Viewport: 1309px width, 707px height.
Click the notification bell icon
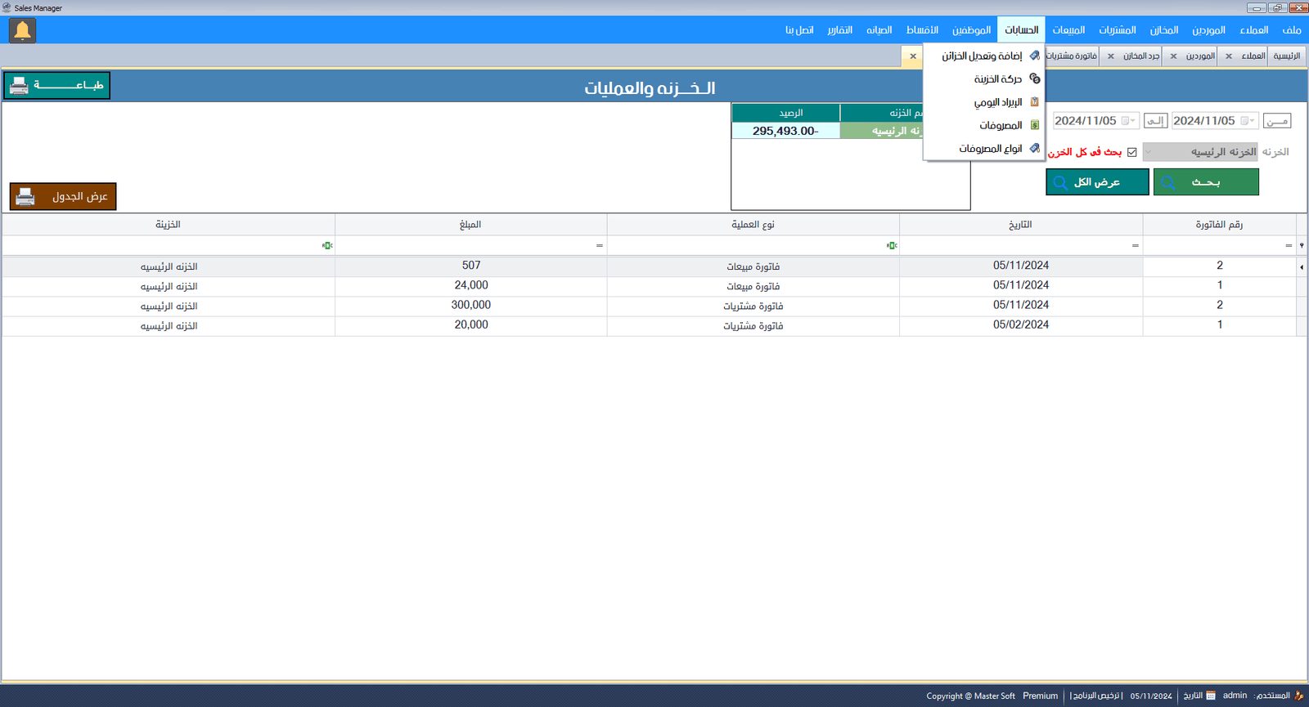click(x=22, y=31)
